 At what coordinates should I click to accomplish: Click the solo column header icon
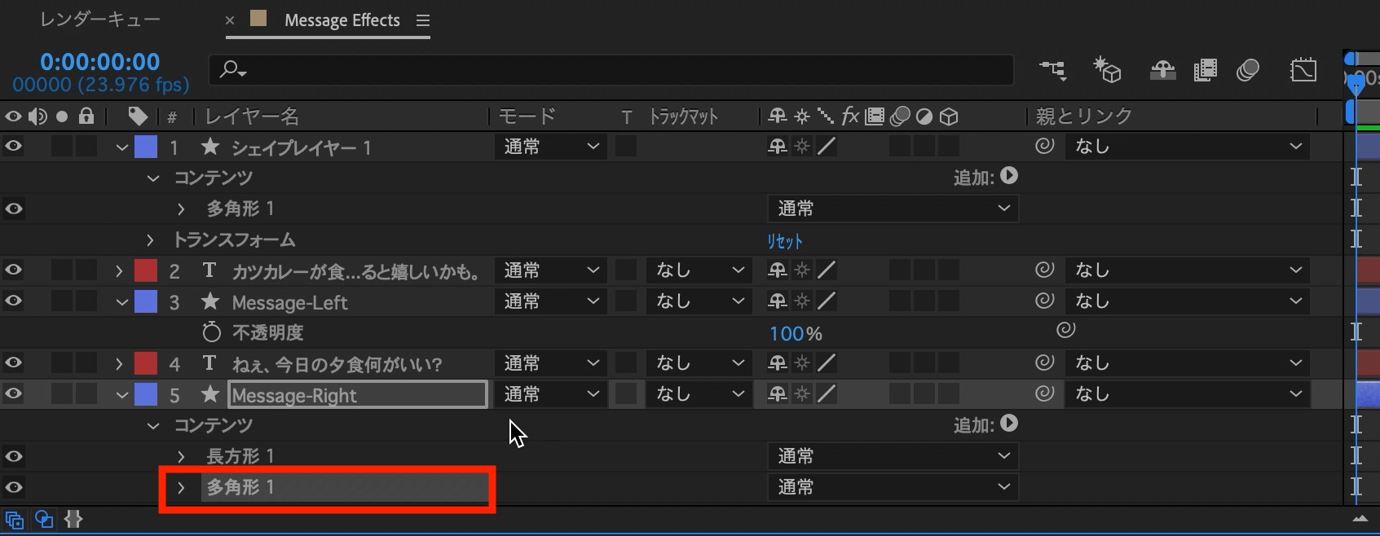pyautogui.click(x=62, y=116)
